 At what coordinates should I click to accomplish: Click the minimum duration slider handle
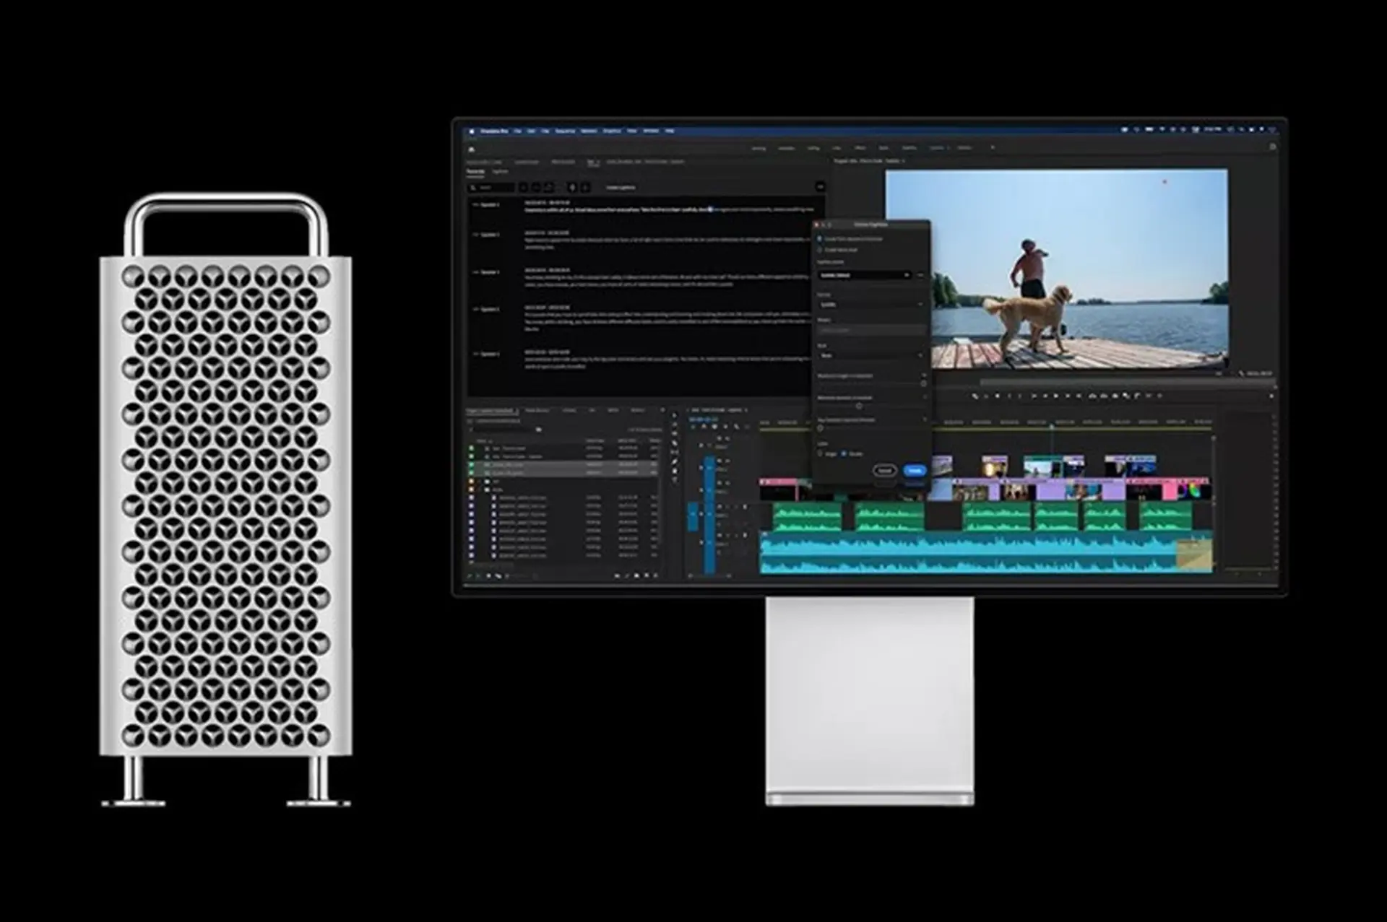859,406
